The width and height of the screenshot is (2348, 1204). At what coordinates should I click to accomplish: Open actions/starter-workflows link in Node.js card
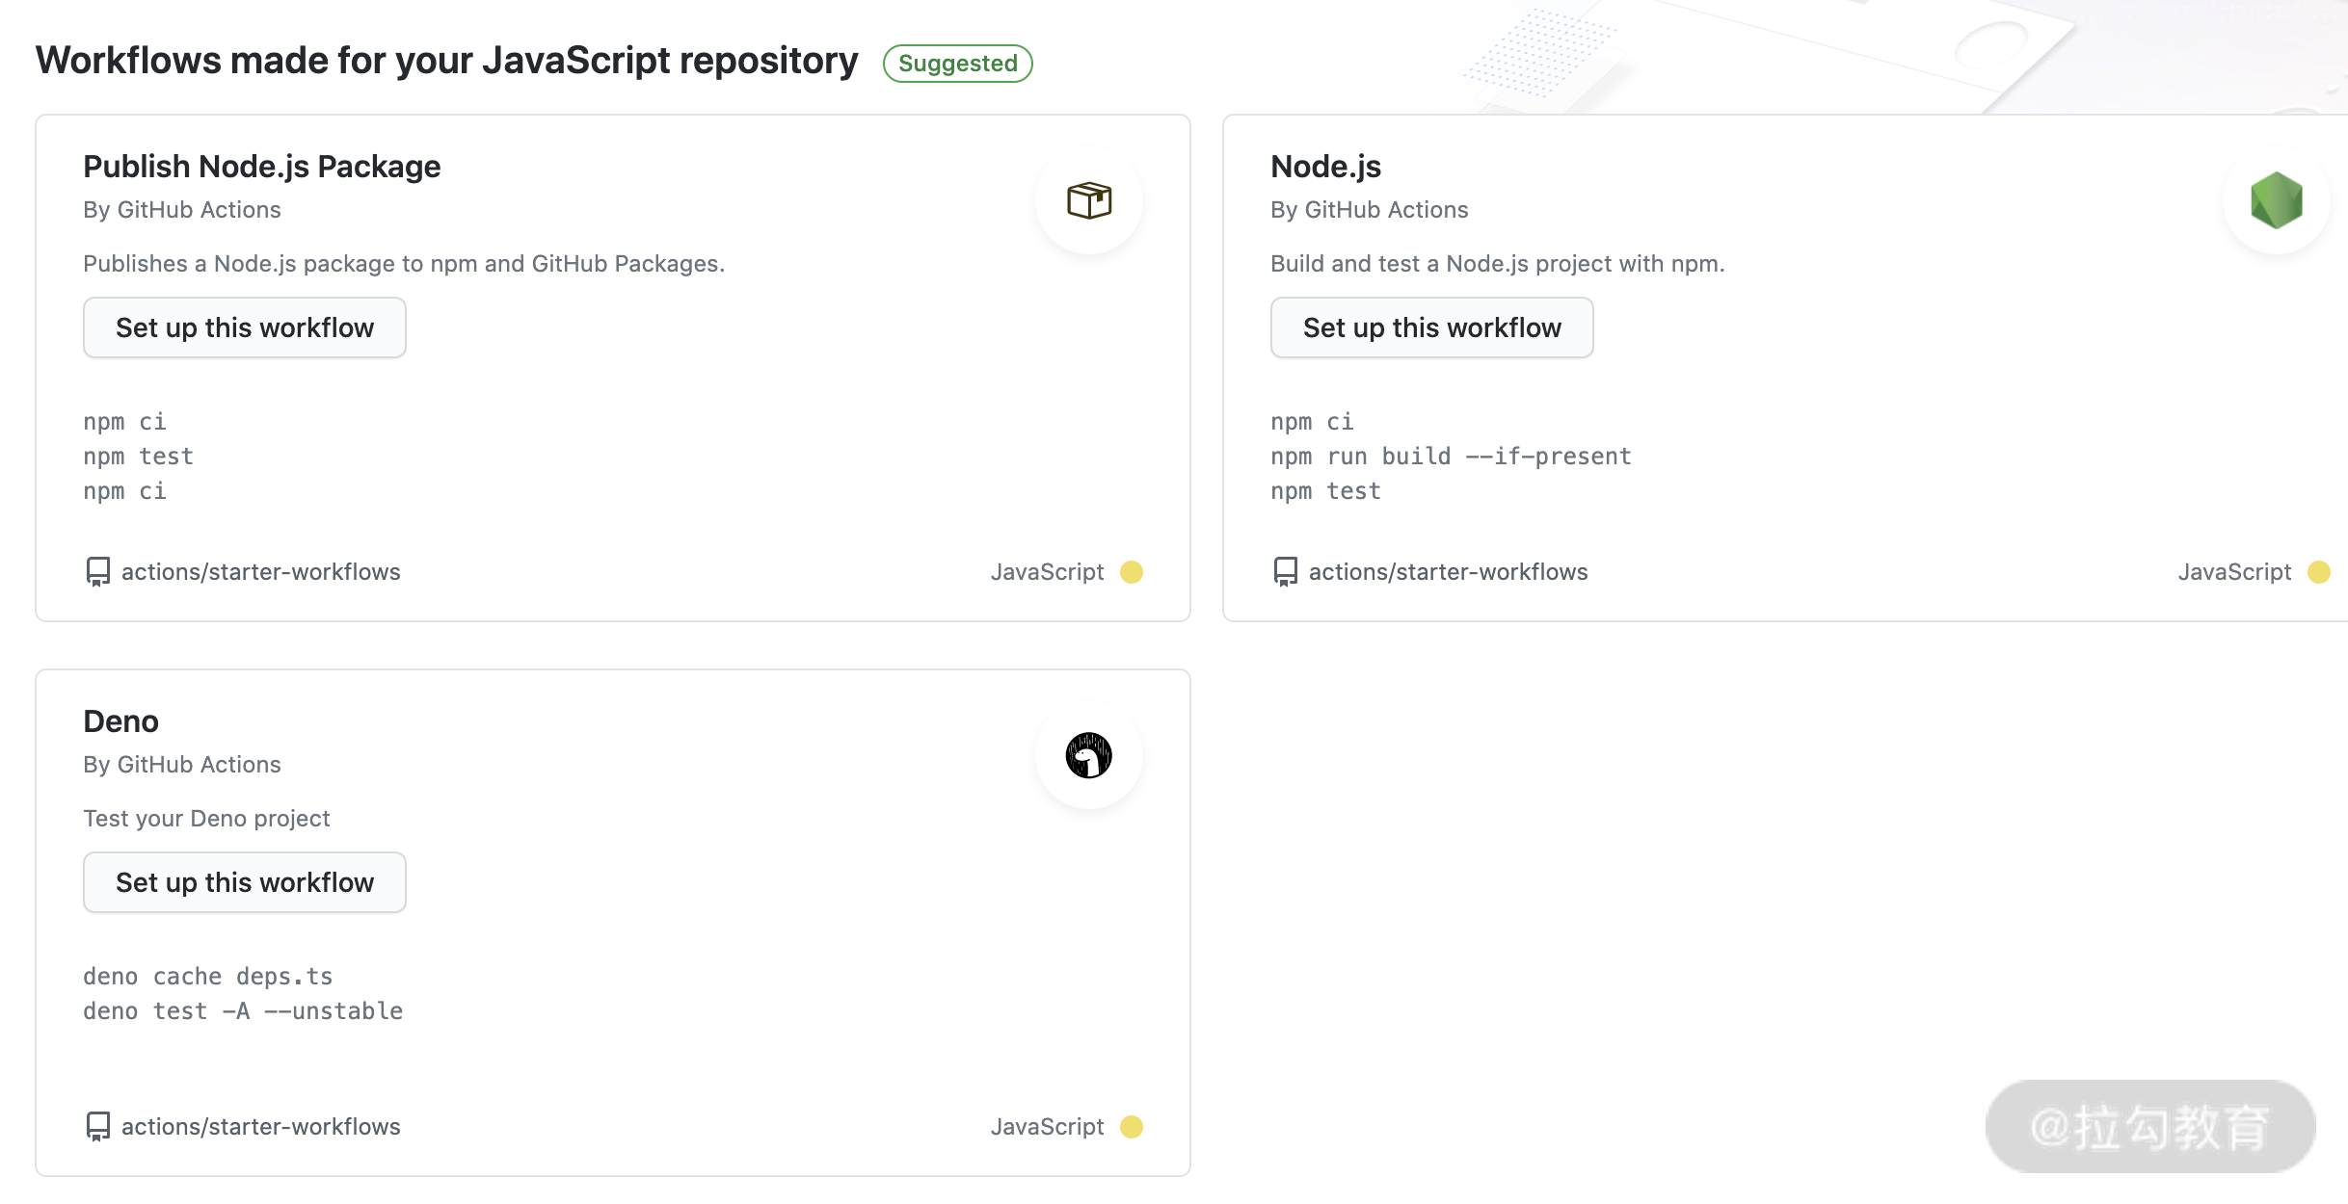(x=1448, y=572)
